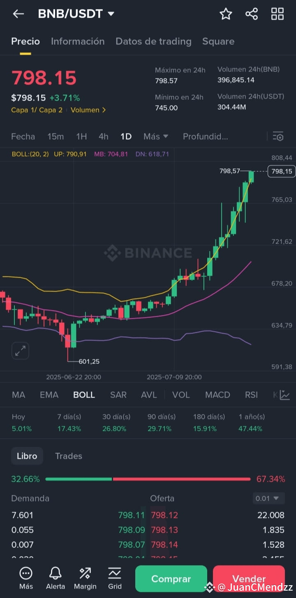The width and height of the screenshot is (296, 598).
Task: Open the chart settings icon
Action: [278, 136]
